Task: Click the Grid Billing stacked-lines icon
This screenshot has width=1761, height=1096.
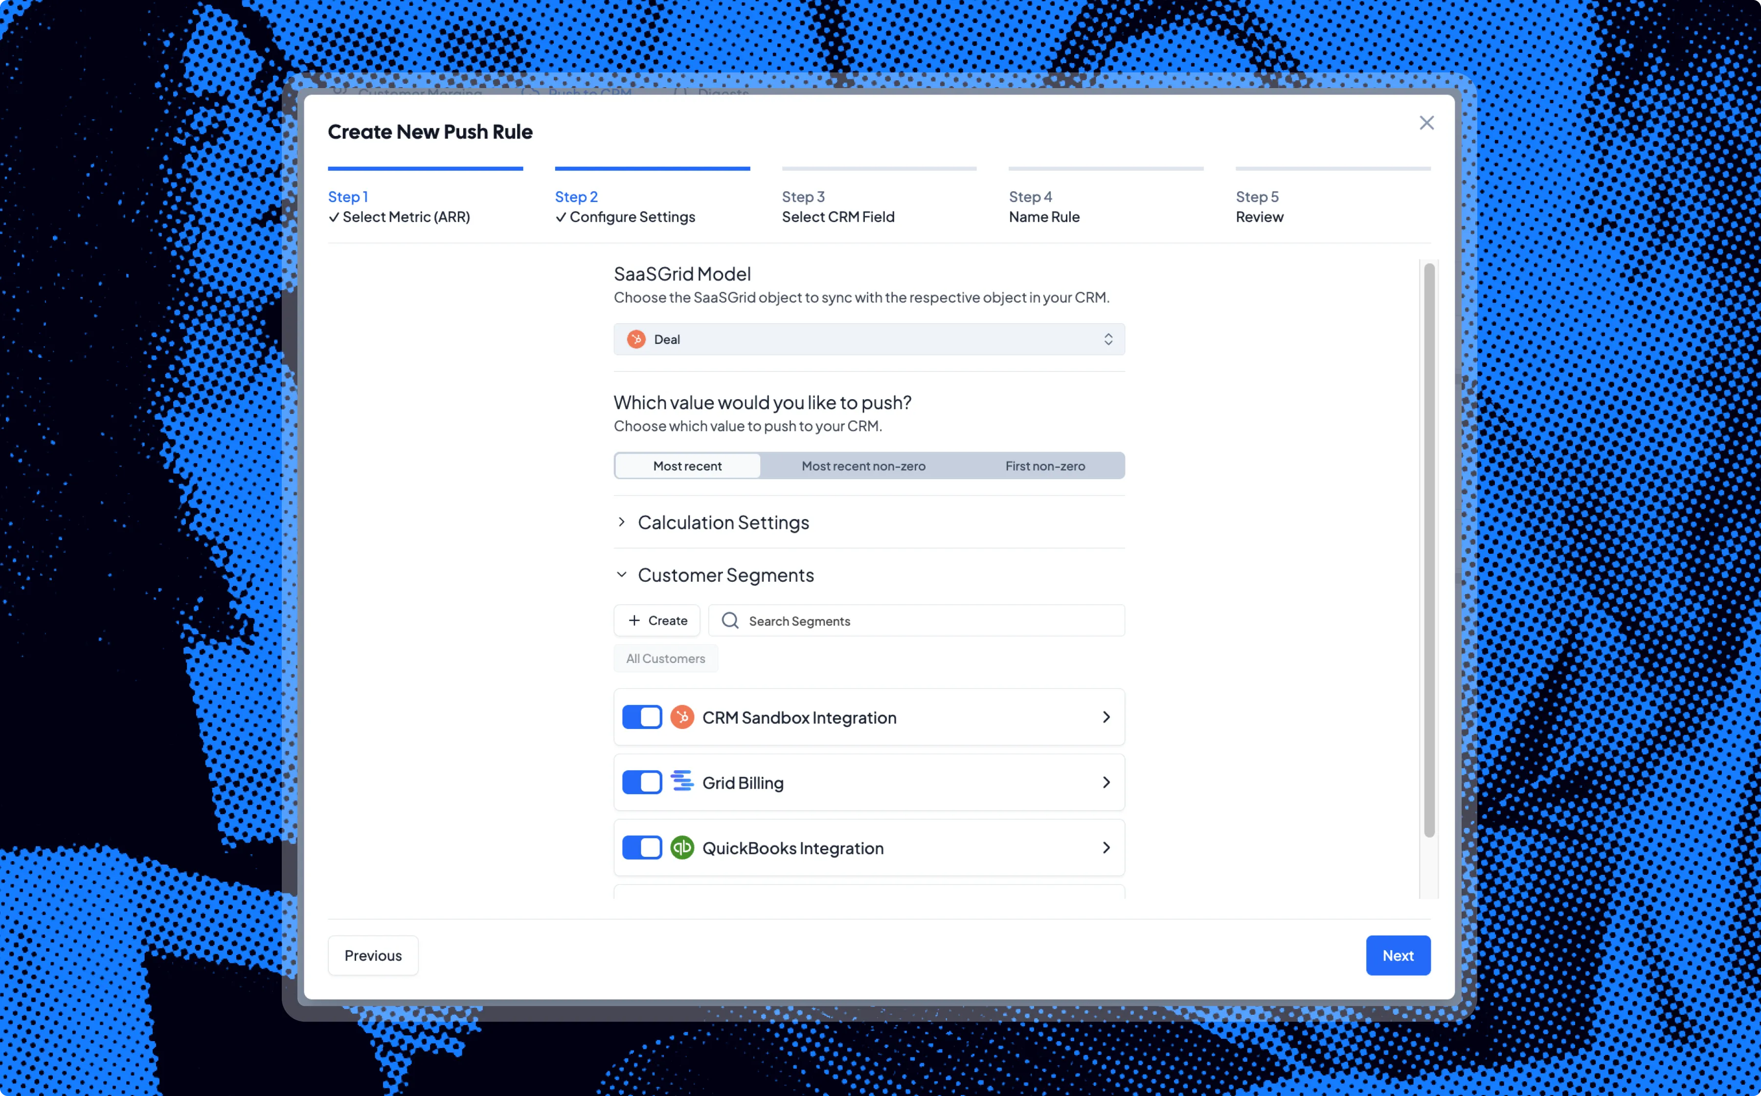Action: (x=682, y=781)
